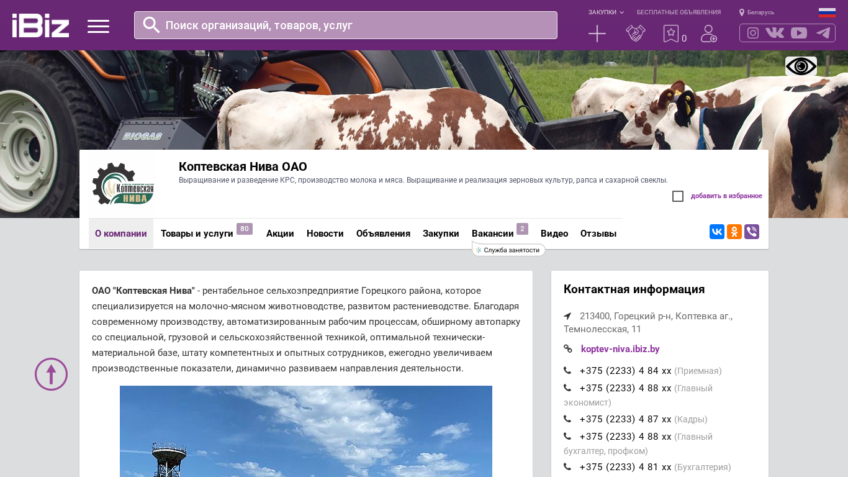Click the location pin next to Беларусь
Image resolution: width=848 pixels, height=477 pixels.
(742, 12)
